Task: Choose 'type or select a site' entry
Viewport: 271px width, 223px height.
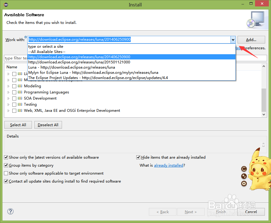Action: coord(132,47)
